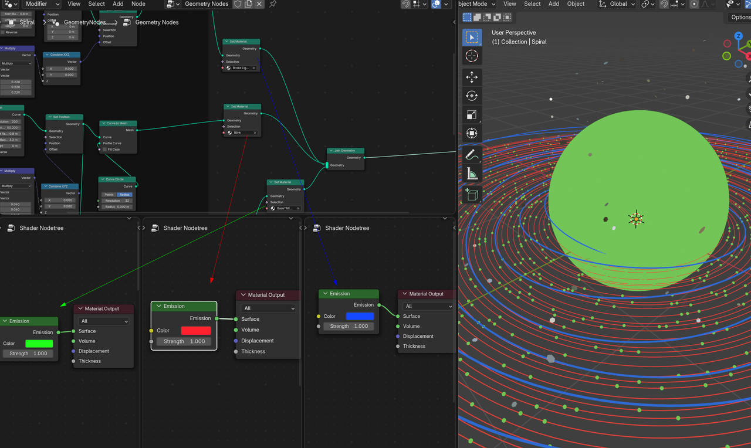This screenshot has height=448, width=751.
Task: Select the Annotate tool
Action: 472,155
